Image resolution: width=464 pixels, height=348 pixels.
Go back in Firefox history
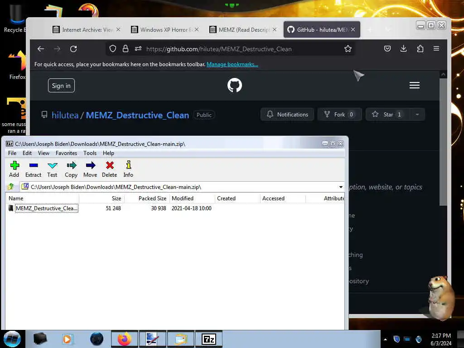(x=41, y=49)
